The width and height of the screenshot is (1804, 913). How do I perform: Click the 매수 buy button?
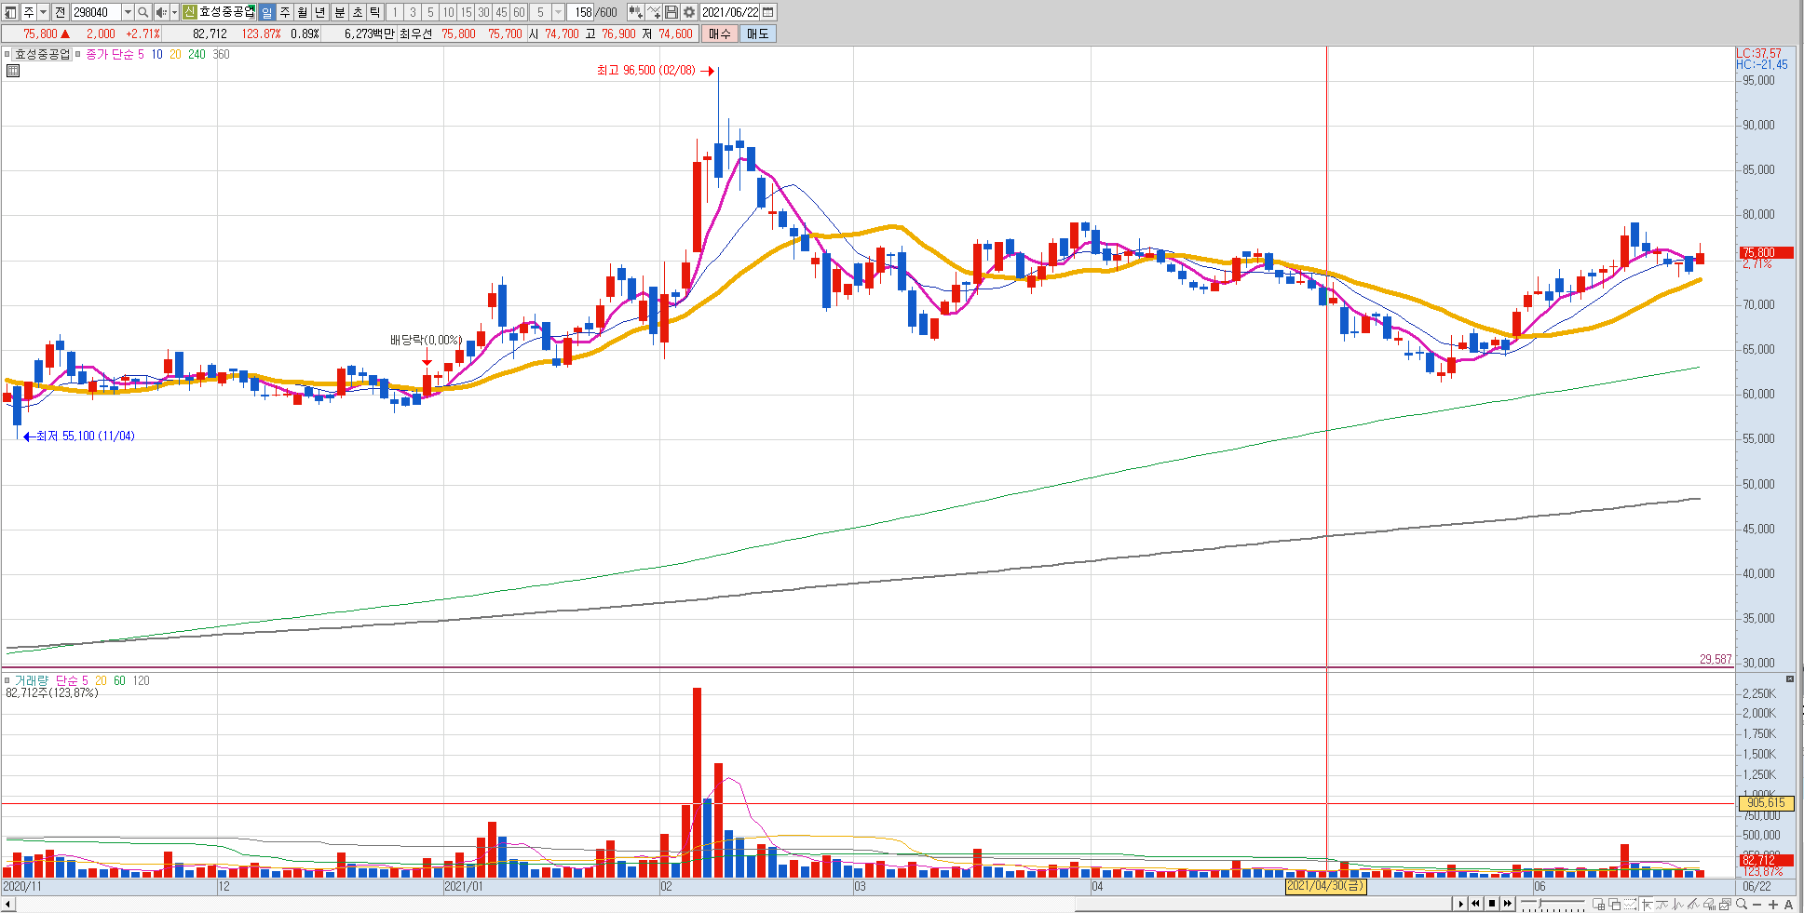[719, 34]
